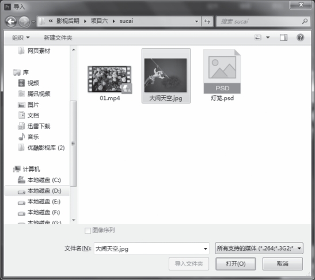
Task: Click the Back navigation arrow button
Action: (x=11, y=21)
